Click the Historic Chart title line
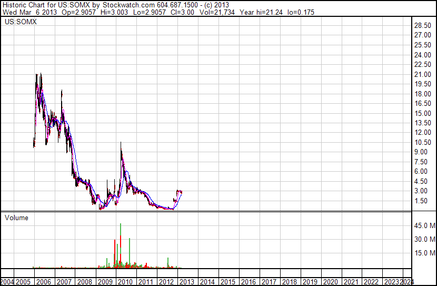 (116, 5)
